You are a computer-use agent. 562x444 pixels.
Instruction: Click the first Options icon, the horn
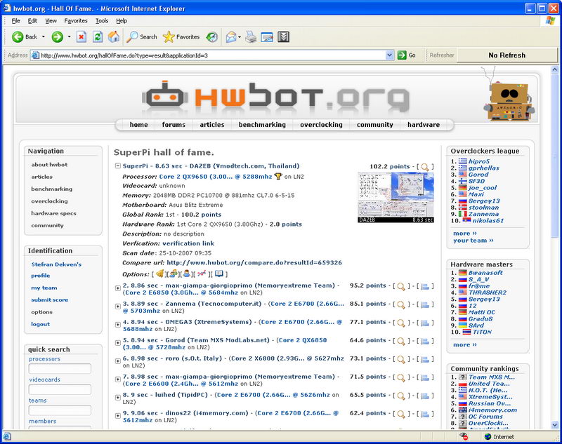tap(160, 274)
